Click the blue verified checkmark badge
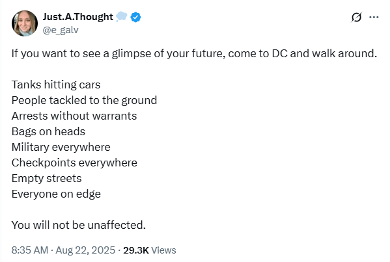Viewport: 390px width, 262px height. click(135, 17)
